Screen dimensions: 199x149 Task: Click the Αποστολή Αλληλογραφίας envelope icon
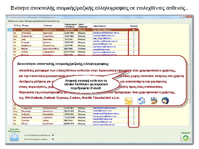[14, 137]
